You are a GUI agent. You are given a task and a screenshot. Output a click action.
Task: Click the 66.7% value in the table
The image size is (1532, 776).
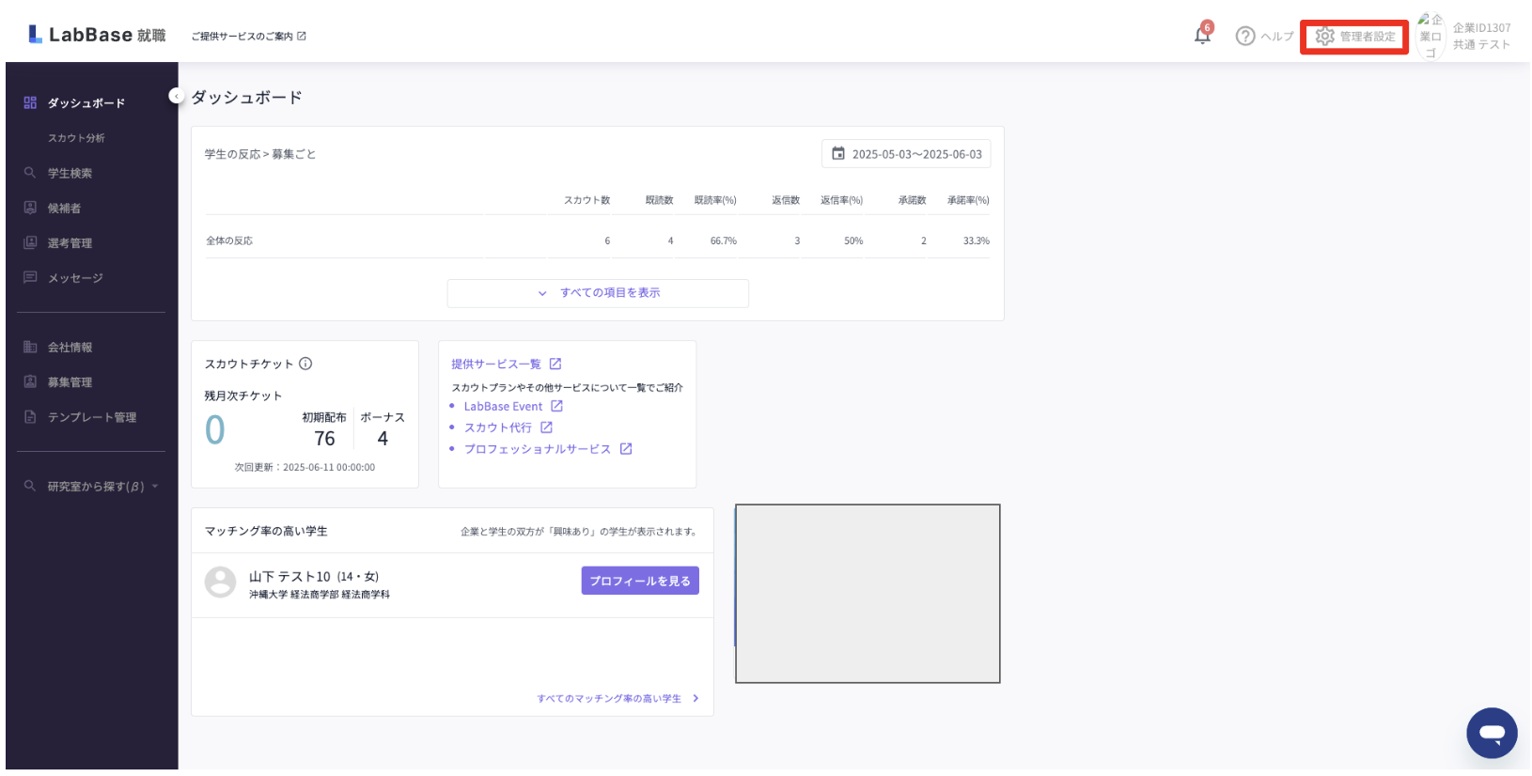pyautogui.click(x=724, y=241)
